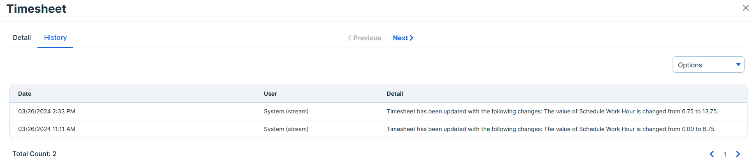Click the detail text changed from 0.00
Screen dimensions: 752x168
tap(551, 129)
